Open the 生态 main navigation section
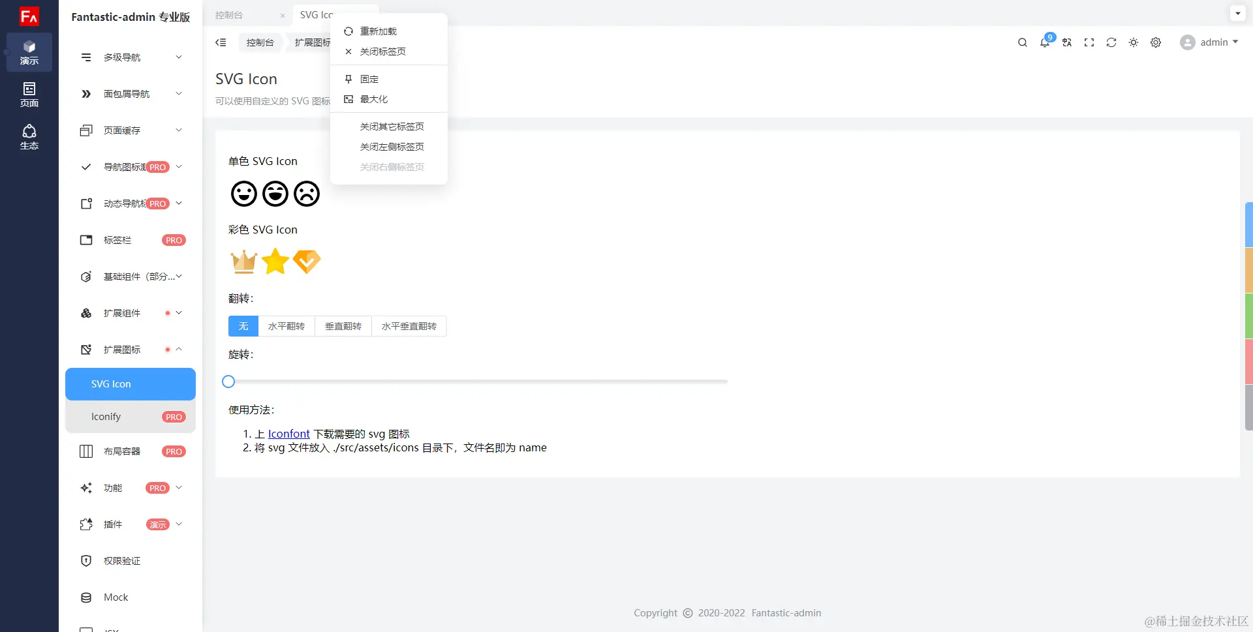 (29, 137)
